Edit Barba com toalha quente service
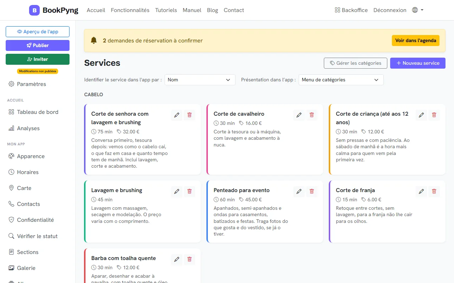Image resolution: width=454 pixels, height=283 pixels. coord(177,259)
